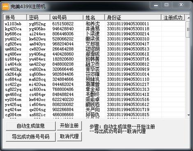Image resolution: width=193 pixels, height=151 pixels.
Task: Click QQ number 440428860
Action: coord(63,54)
